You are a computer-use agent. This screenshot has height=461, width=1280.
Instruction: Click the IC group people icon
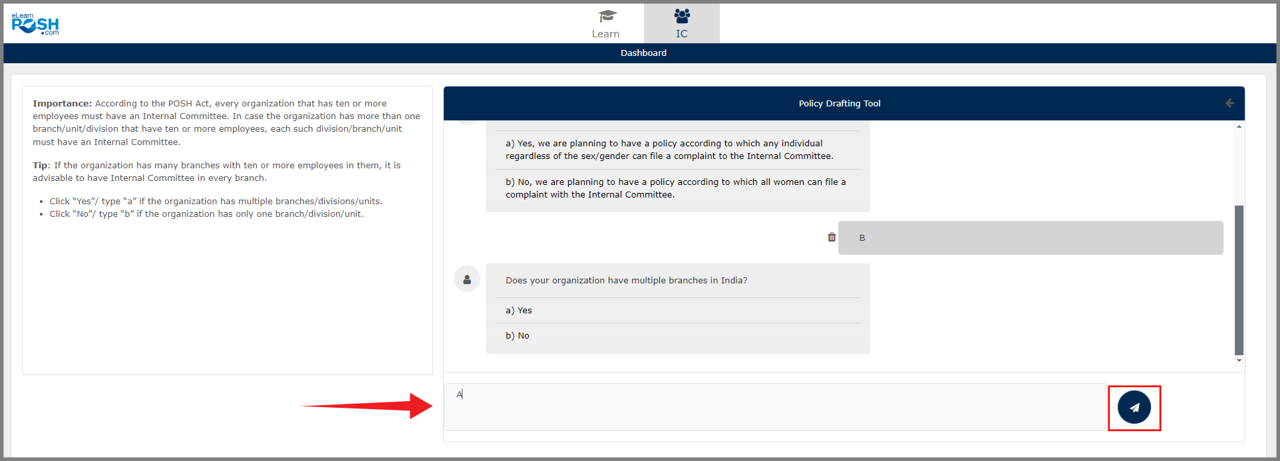[x=681, y=15]
